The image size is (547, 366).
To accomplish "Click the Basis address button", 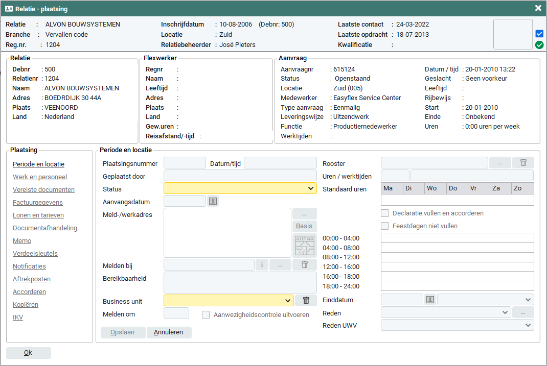I will 305,226.
